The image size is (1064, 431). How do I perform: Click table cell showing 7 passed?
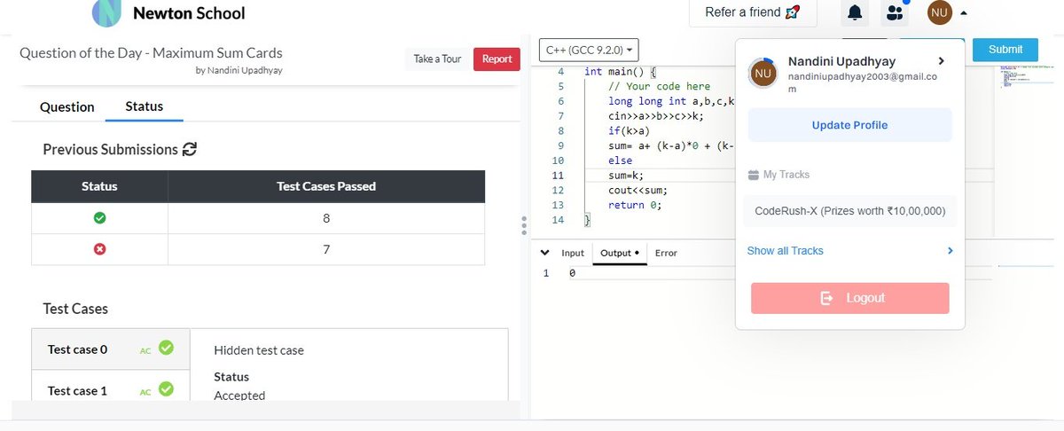tap(326, 249)
